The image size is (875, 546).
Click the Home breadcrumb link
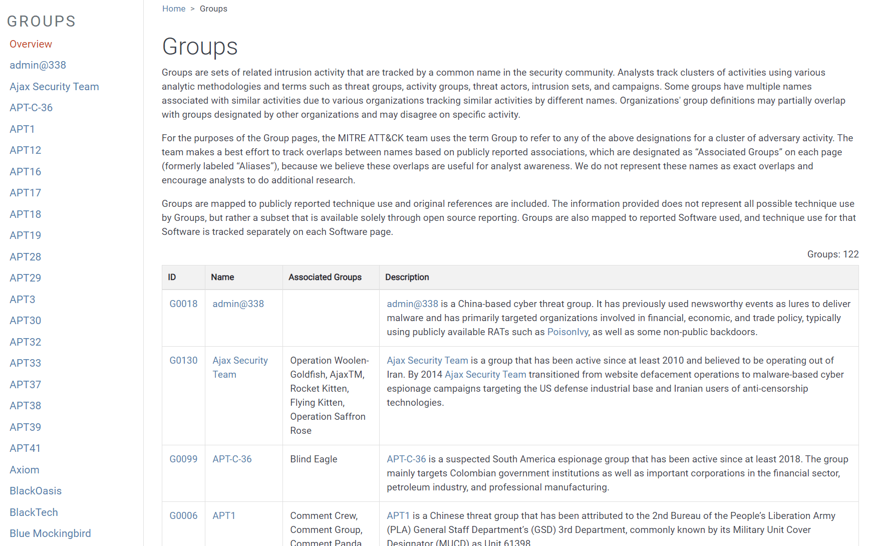click(x=173, y=9)
